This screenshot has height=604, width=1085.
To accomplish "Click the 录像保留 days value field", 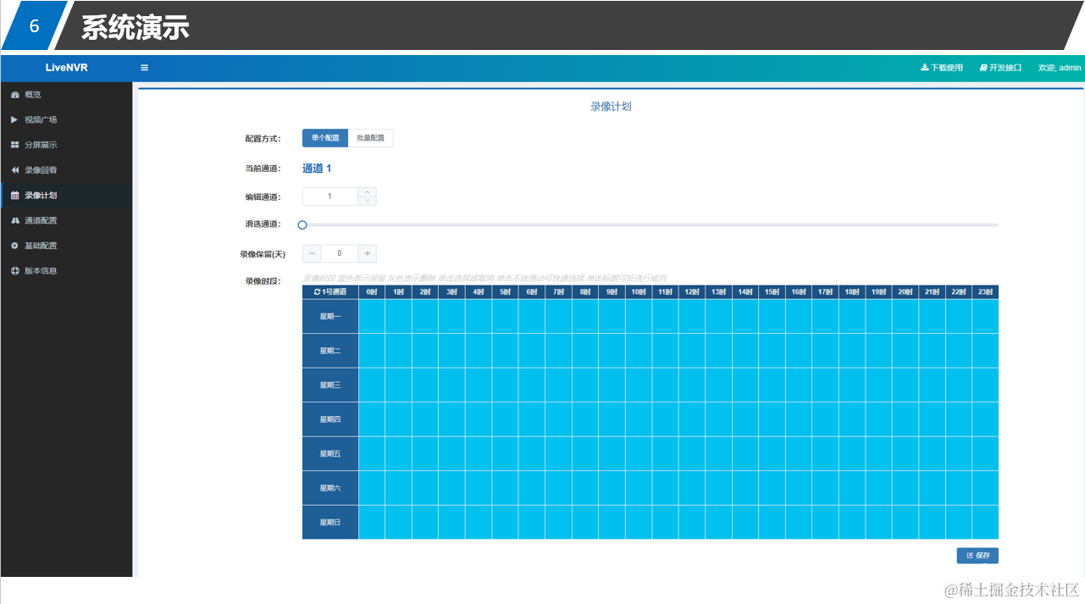I will click(x=340, y=253).
